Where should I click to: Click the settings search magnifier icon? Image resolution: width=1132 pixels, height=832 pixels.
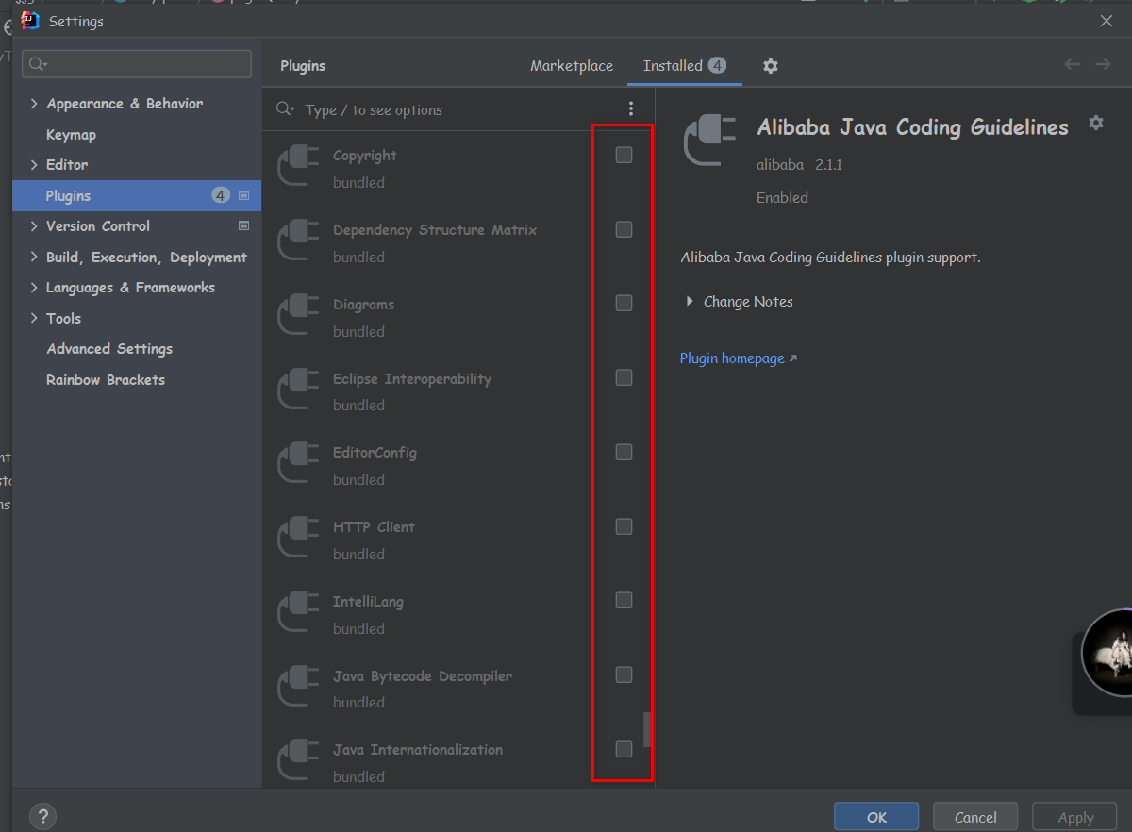(x=38, y=64)
